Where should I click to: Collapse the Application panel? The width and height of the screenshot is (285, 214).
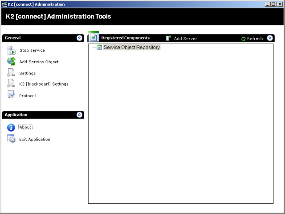point(79,115)
